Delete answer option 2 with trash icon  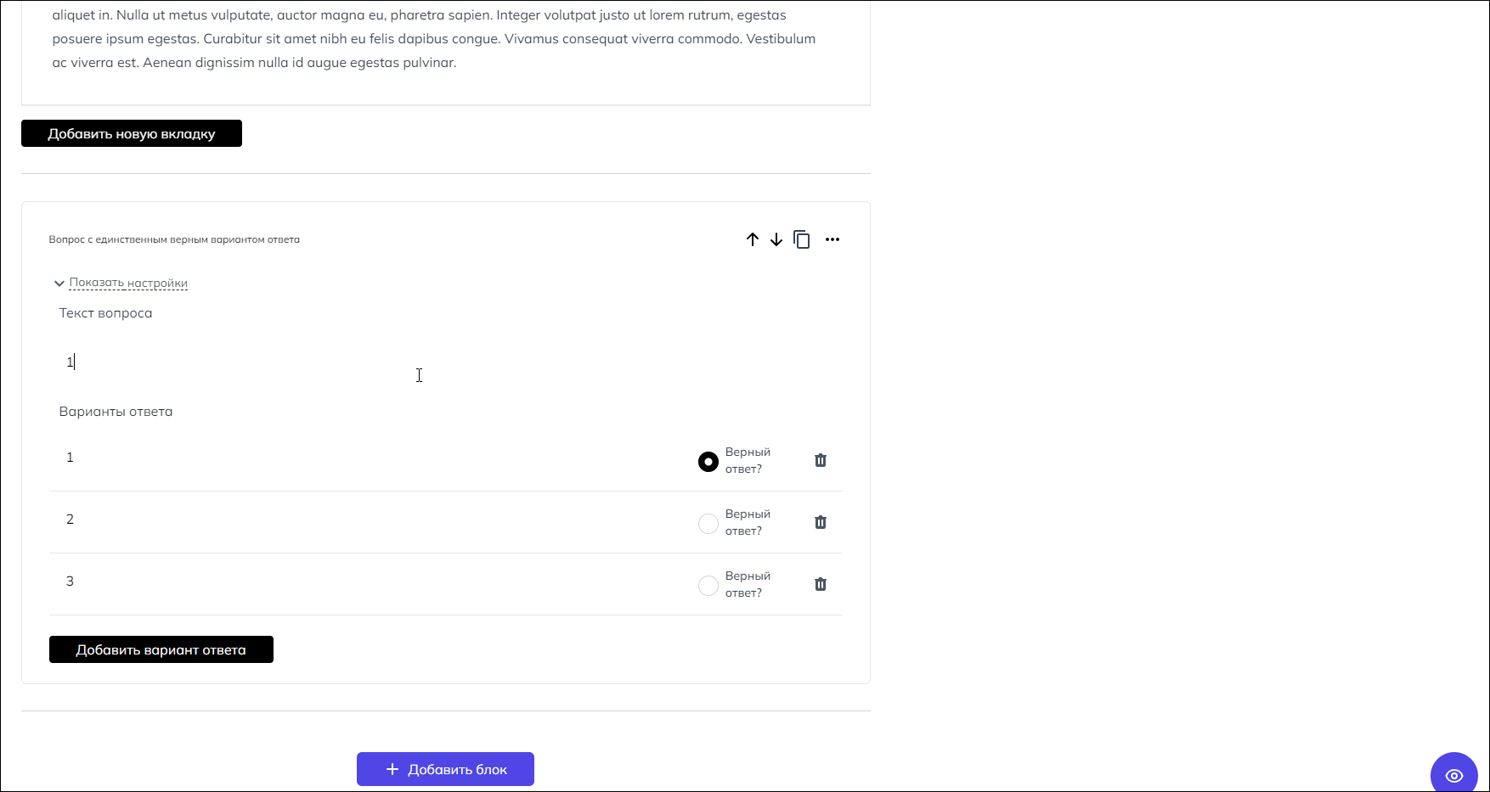pos(821,522)
